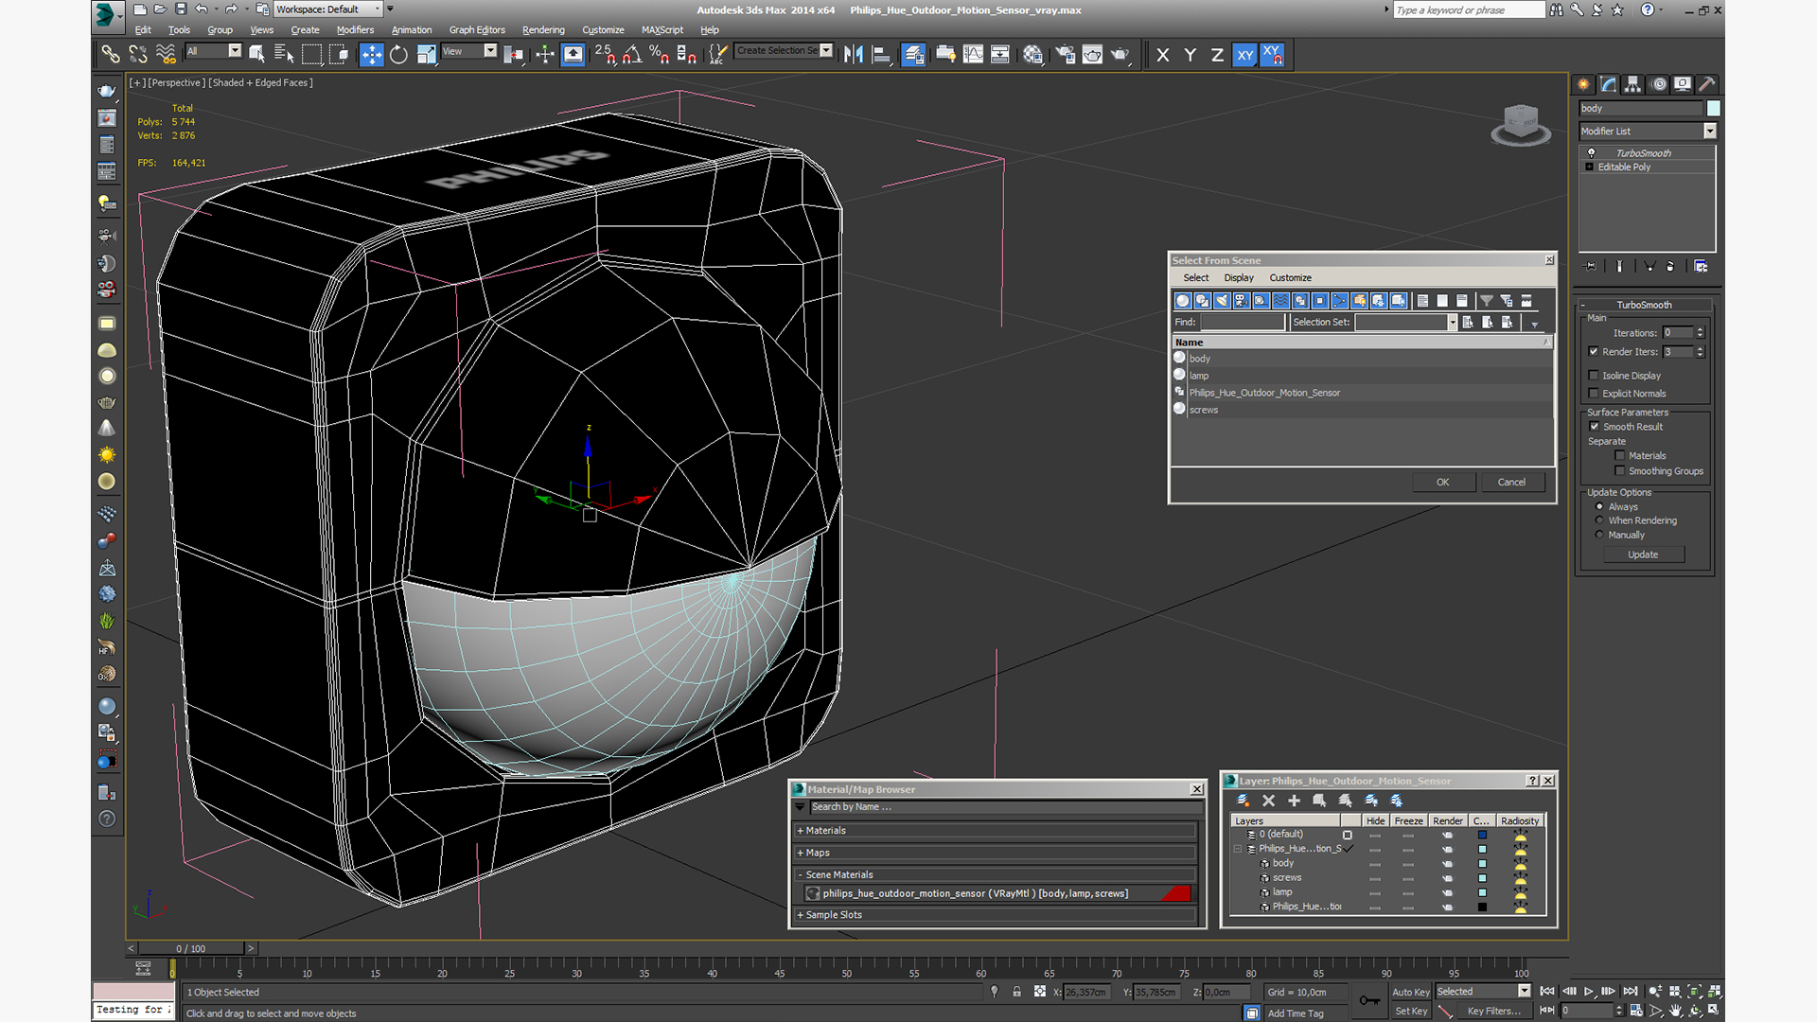Click the Unlink Selection tool
The height and width of the screenshot is (1022, 1817).
138,55
